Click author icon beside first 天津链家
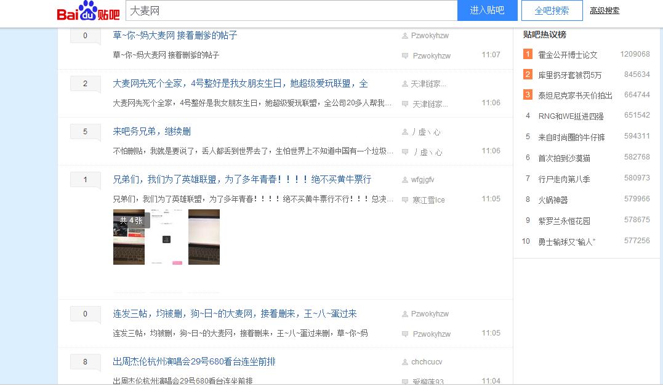The height and width of the screenshot is (386, 663). pos(404,84)
